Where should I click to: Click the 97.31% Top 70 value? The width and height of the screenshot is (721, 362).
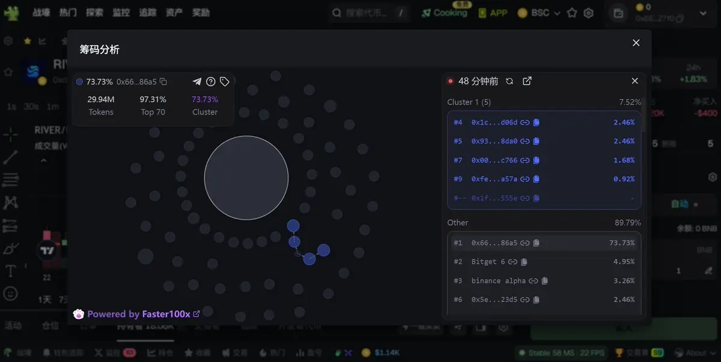click(153, 100)
